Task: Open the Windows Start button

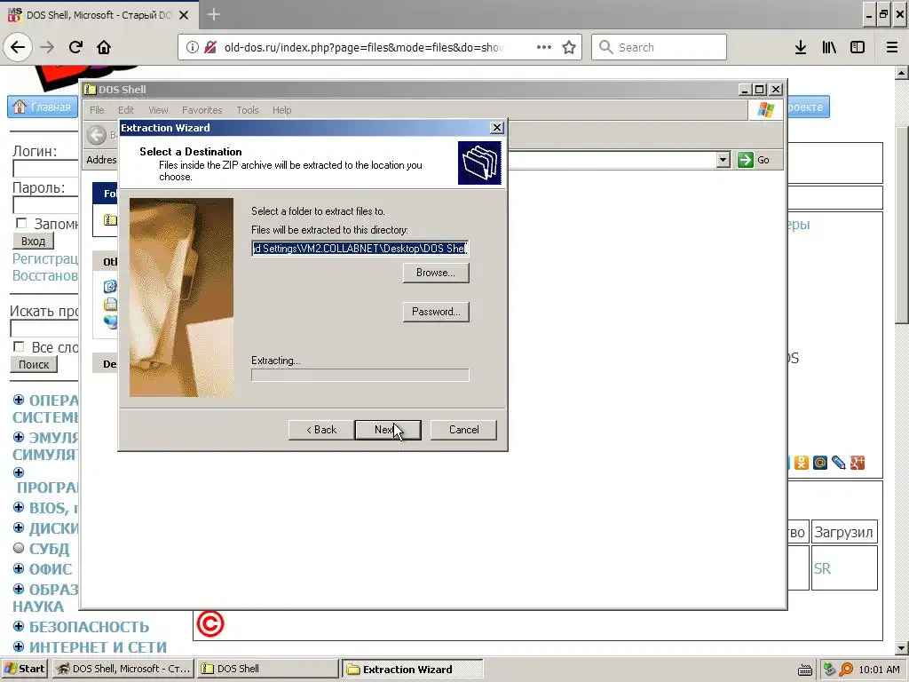Action: [x=24, y=669]
